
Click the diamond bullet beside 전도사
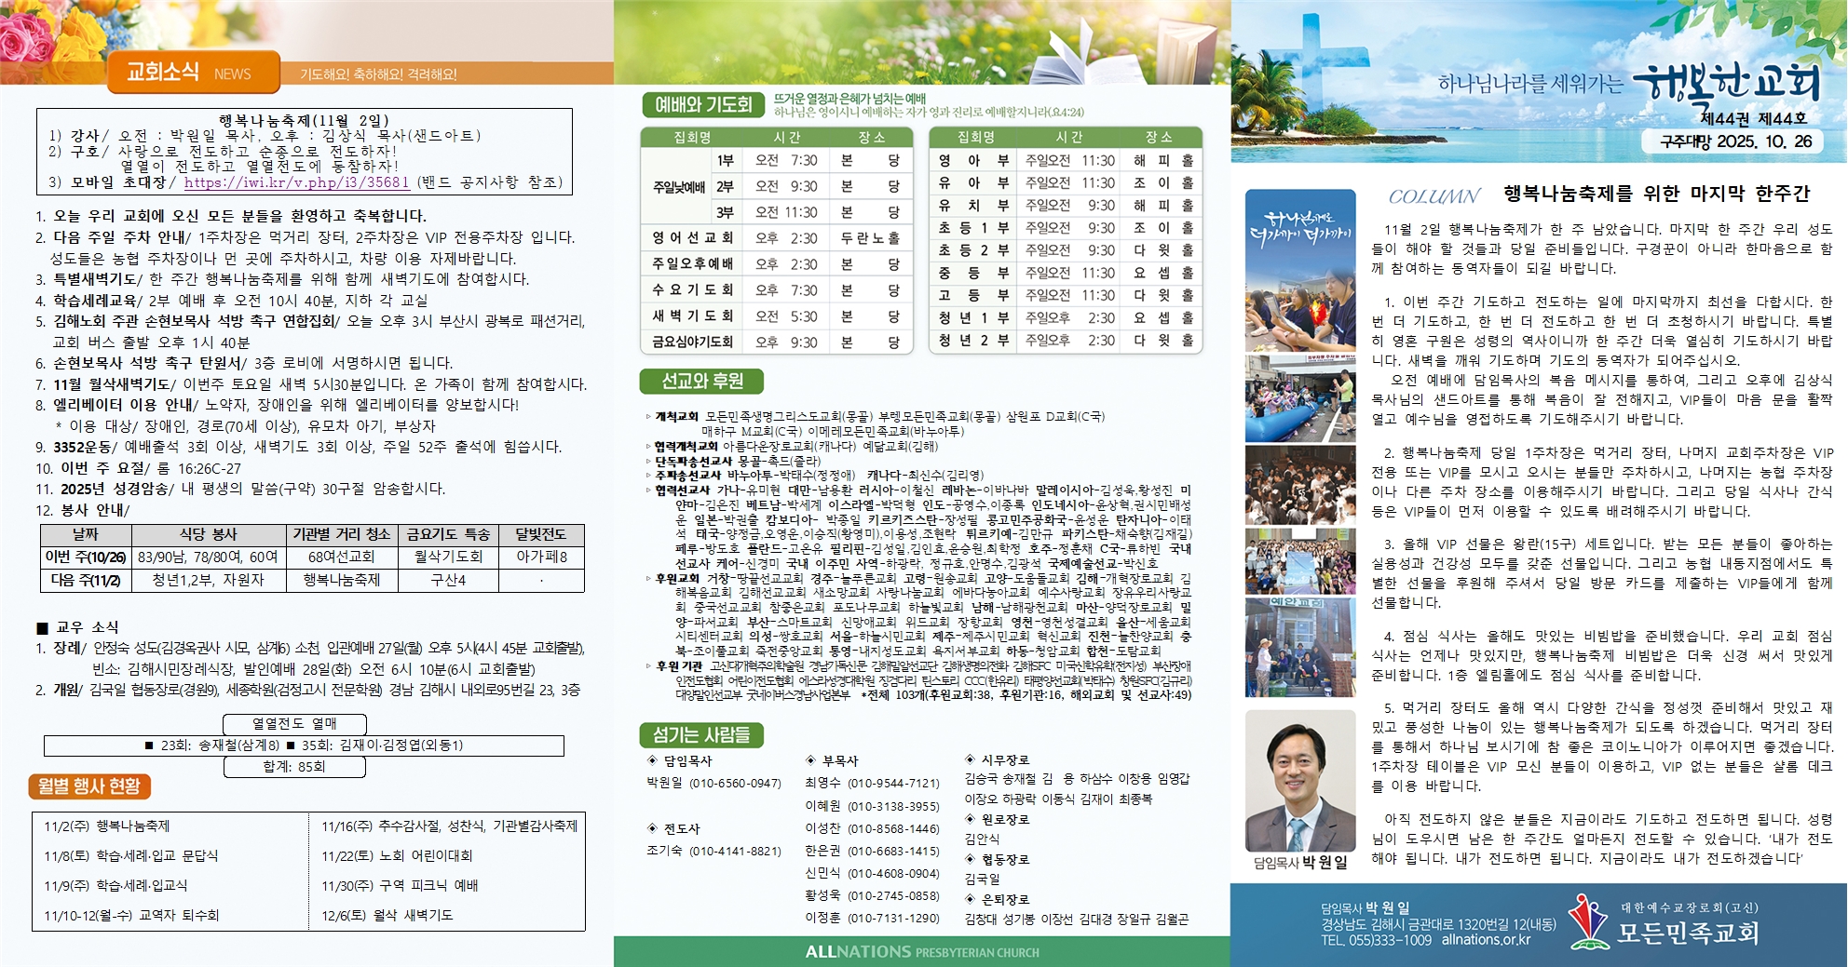pyautogui.click(x=652, y=828)
